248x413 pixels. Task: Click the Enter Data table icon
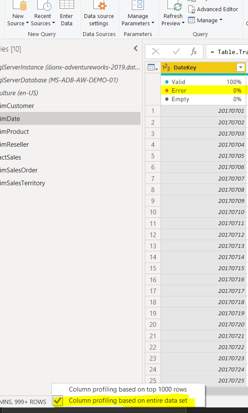pos(66,5)
